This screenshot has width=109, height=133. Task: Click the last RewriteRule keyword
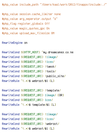(x=11, y=128)
